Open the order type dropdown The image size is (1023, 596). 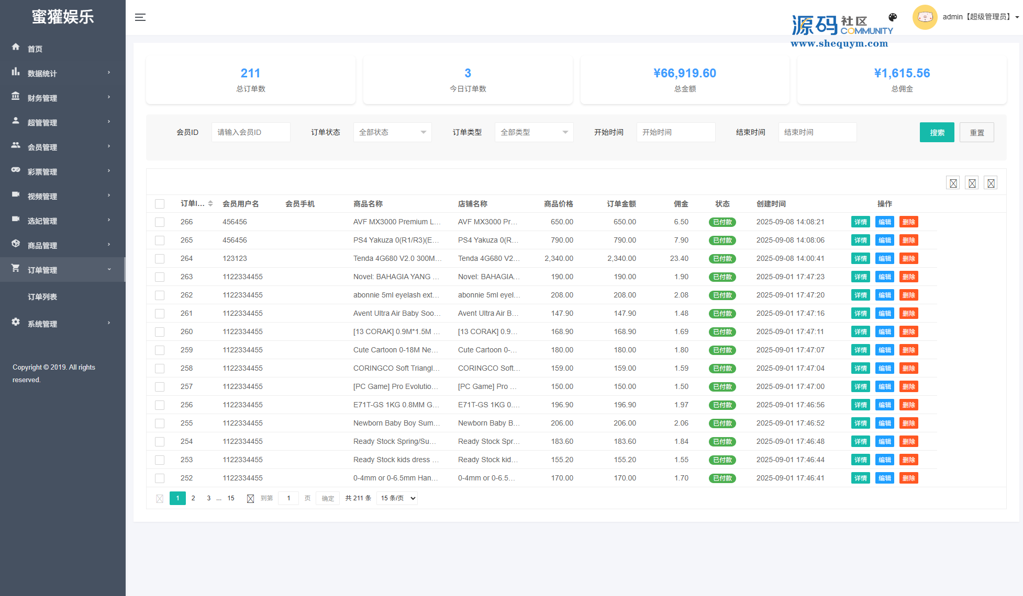click(533, 132)
